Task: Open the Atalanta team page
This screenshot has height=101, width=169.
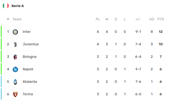Action: pos(30,82)
